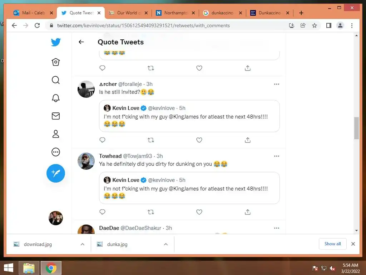Go back using the arrow beside Quote Tweets
Screen dimensions: 366x275
[x=81, y=42]
